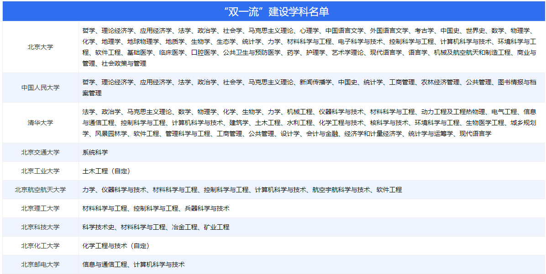This screenshot has width=546, height=274.
Task: Click 软件工程 in the 北京航空航天大学 row
Action: 389,190
